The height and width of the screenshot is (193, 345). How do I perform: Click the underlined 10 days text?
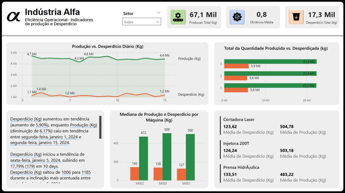(x=51, y=166)
